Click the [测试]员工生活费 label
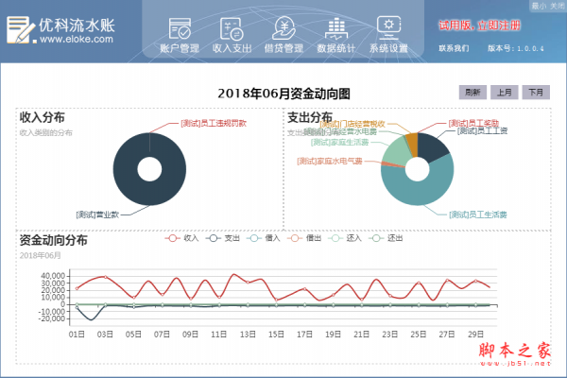Image resolution: width=567 pixels, height=378 pixels. [x=477, y=215]
